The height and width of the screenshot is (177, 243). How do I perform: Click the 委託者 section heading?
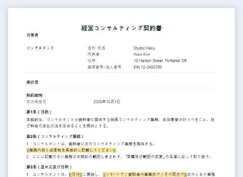pyautogui.click(x=32, y=82)
